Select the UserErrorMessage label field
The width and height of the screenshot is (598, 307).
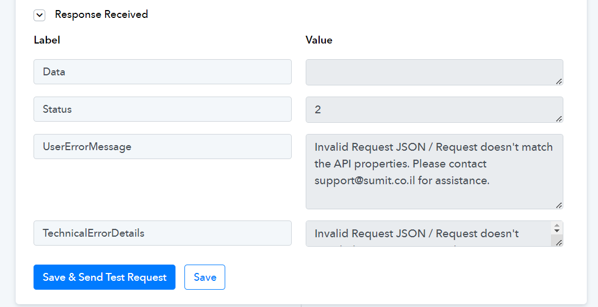(x=163, y=146)
